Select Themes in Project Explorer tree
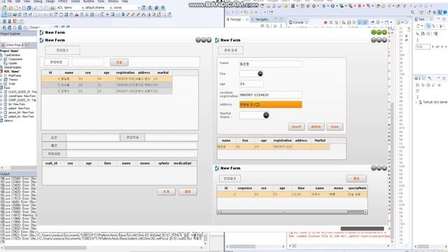Viewport: 448px width, 252px height. pyautogui.click(x=13, y=80)
